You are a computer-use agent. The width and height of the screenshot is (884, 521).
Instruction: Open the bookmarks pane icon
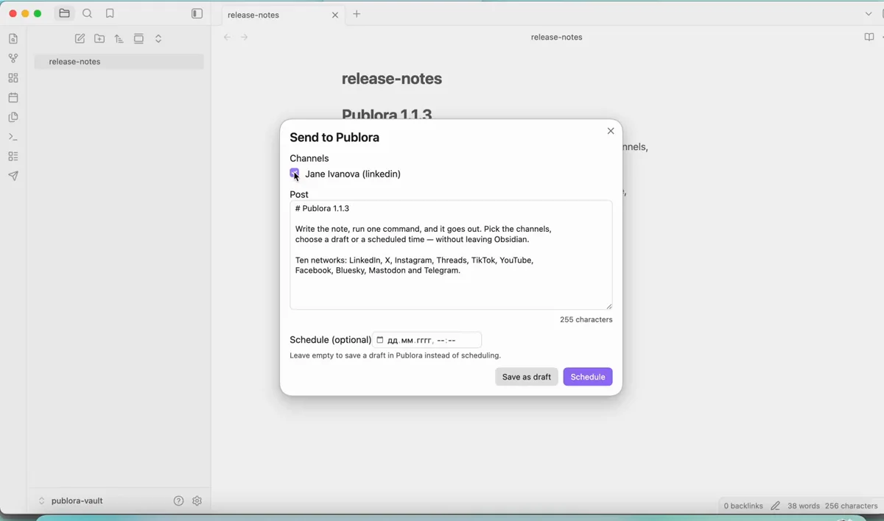pyautogui.click(x=110, y=13)
